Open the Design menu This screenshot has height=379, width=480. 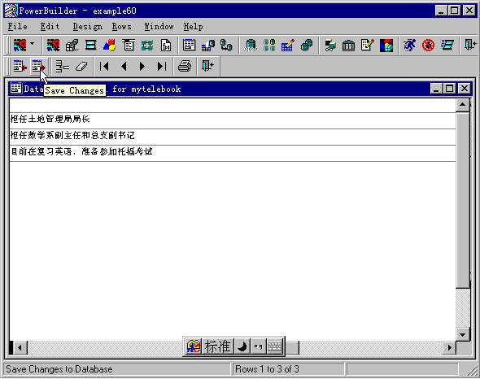(88, 27)
